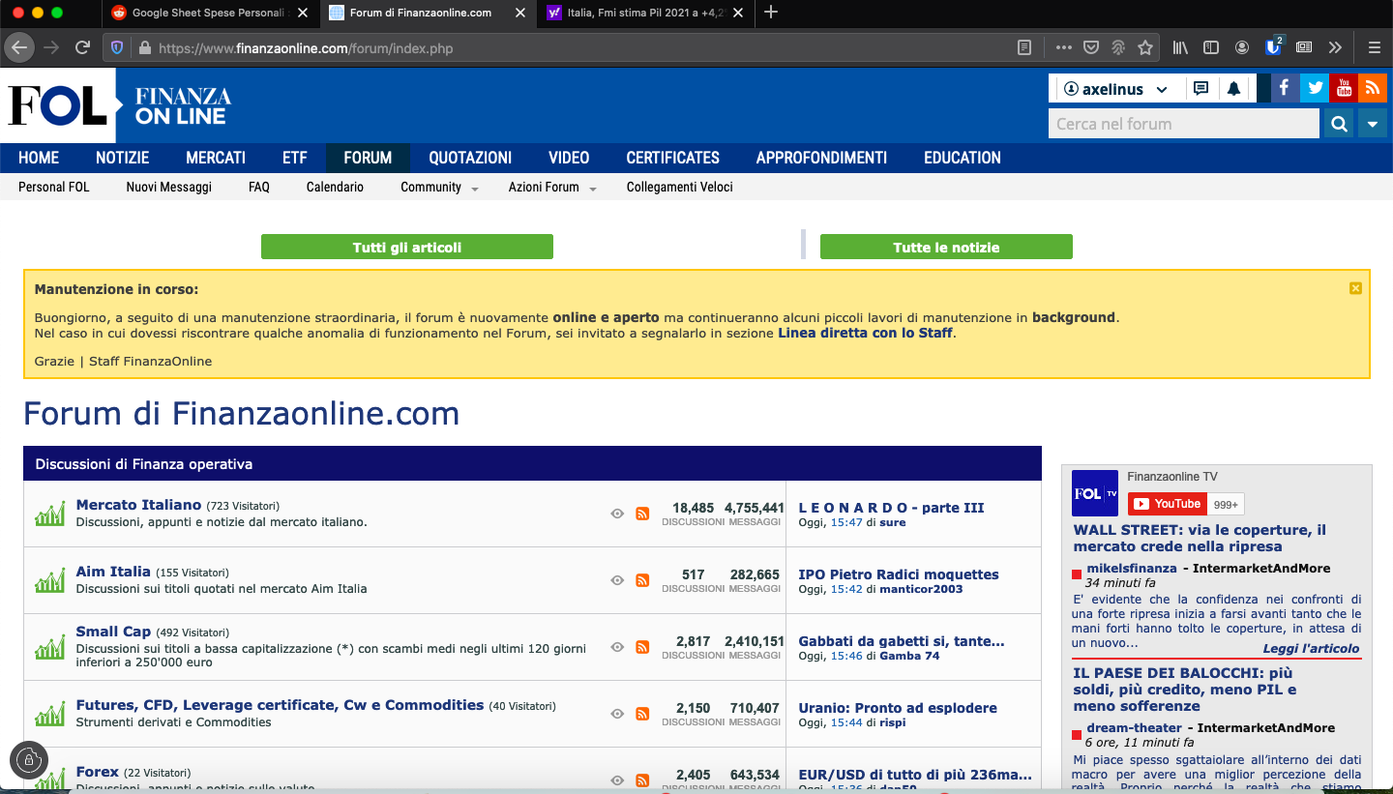Open the Twitter social icon
Viewport: 1393px width, 794px height.
[1314, 88]
